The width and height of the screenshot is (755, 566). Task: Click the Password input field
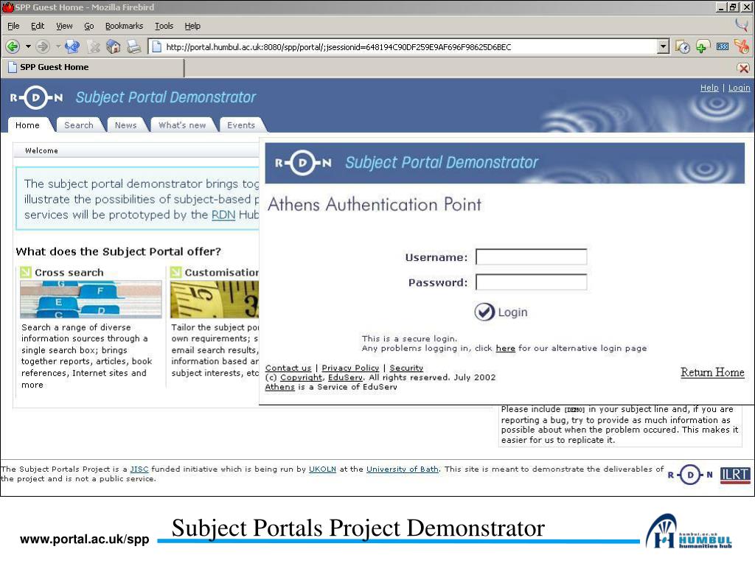pos(531,282)
